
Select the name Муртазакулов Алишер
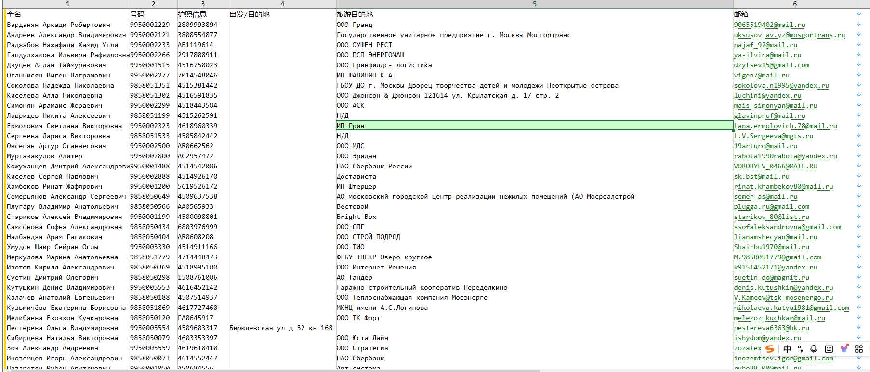point(44,156)
